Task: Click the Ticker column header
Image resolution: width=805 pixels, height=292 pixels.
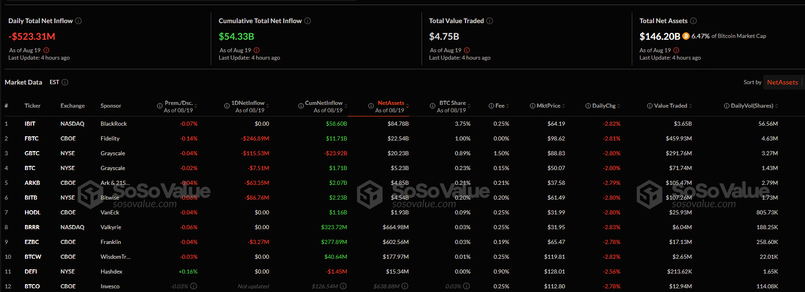Action: (x=32, y=106)
